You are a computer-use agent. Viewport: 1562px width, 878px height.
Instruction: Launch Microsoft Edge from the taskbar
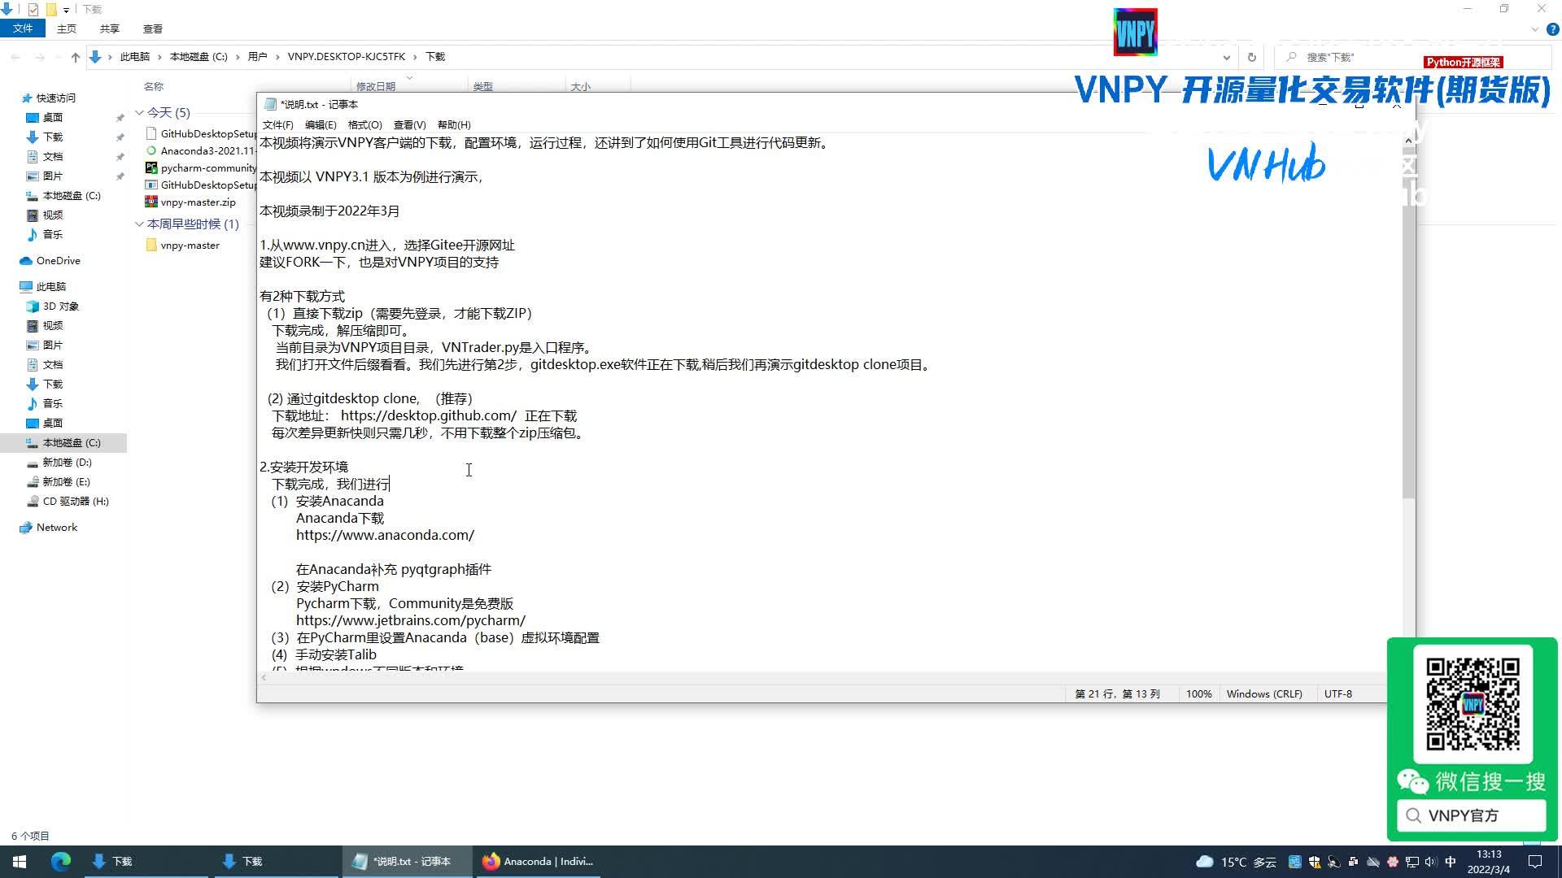(61, 861)
